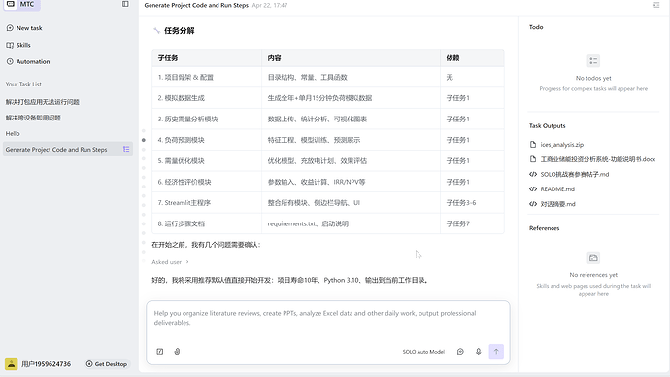Open ices_analysis.zip output file
The height and width of the screenshot is (377, 670).
(562, 145)
